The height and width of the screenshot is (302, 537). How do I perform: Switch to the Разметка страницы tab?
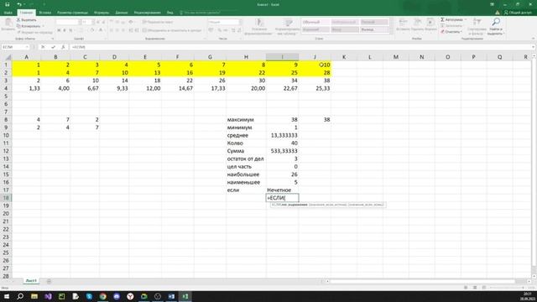[x=73, y=13]
